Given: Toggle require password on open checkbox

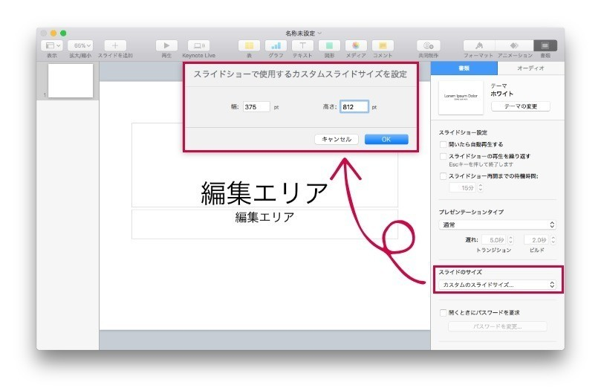Looking at the screenshot, I should point(444,313).
